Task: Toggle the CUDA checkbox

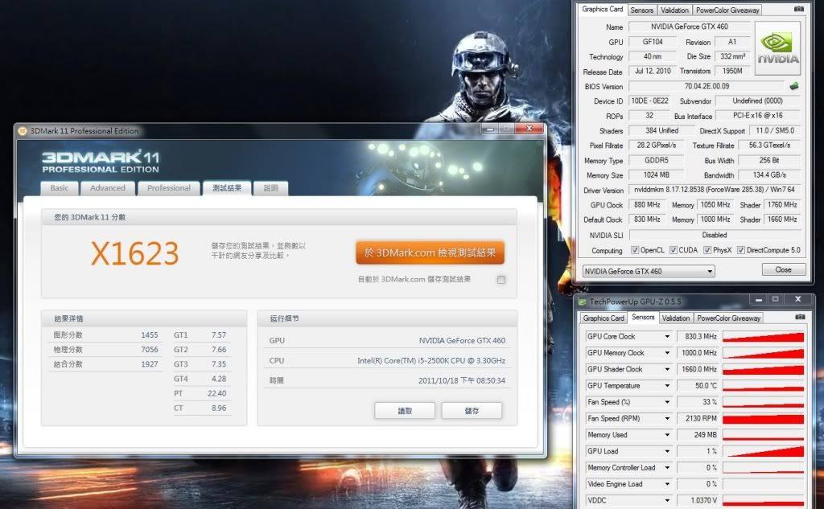Action: pos(674,250)
